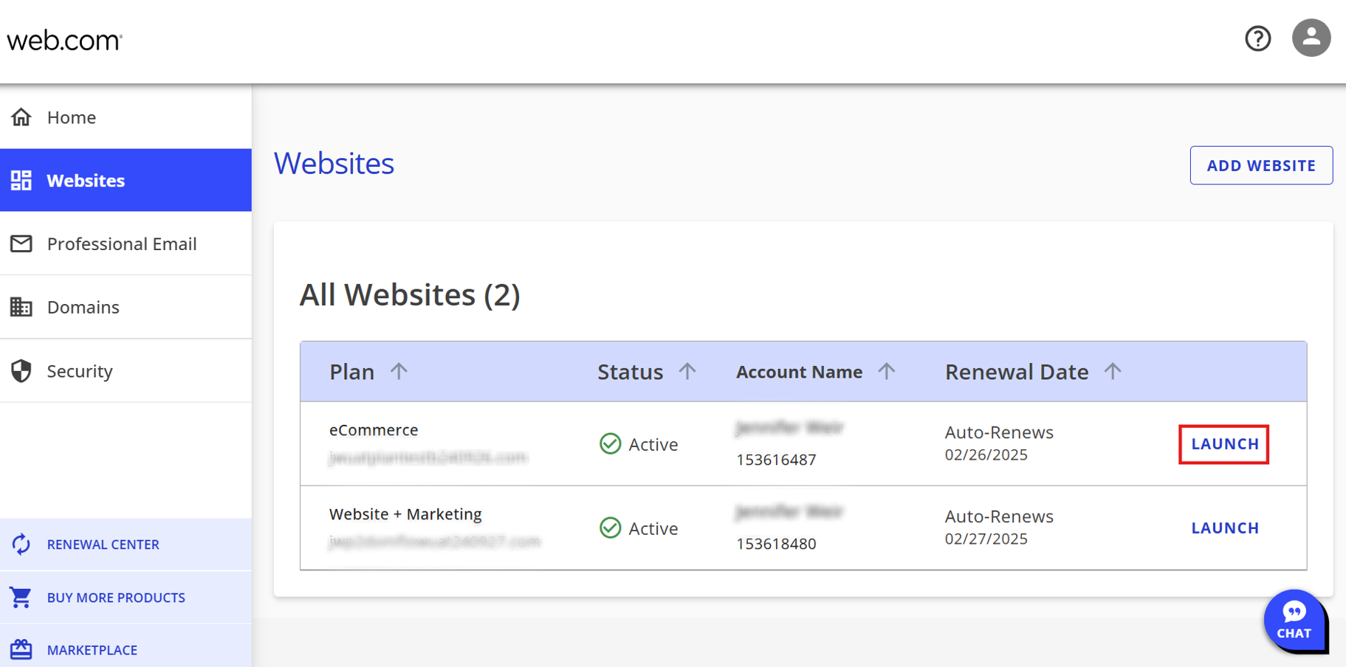Click the web.com logo
This screenshot has height=667, width=1346.
[65, 41]
